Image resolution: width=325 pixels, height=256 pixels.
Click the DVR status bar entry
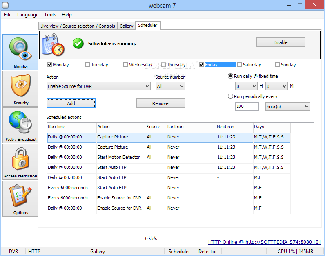[x=13, y=252]
